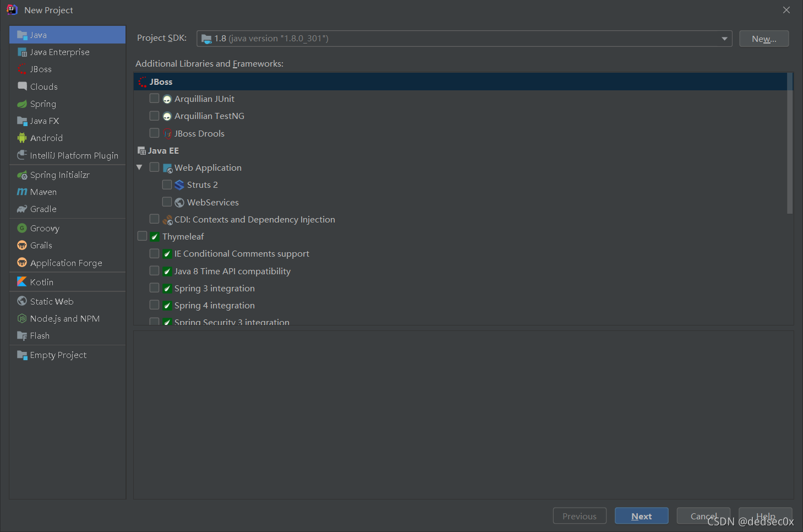Select Maven project type label
This screenshot has height=532, width=803.
point(43,192)
